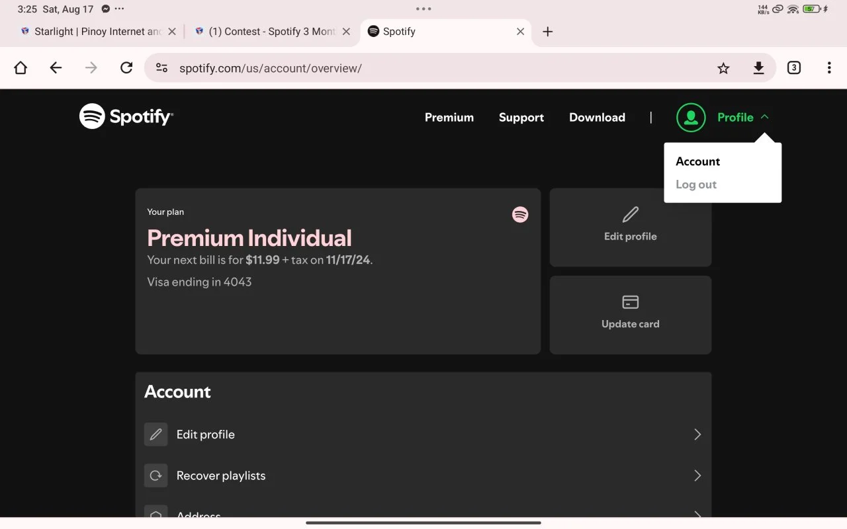The height and width of the screenshot is (529, 847).
Task: Open the Premium nav link
Action: point(449,117)
